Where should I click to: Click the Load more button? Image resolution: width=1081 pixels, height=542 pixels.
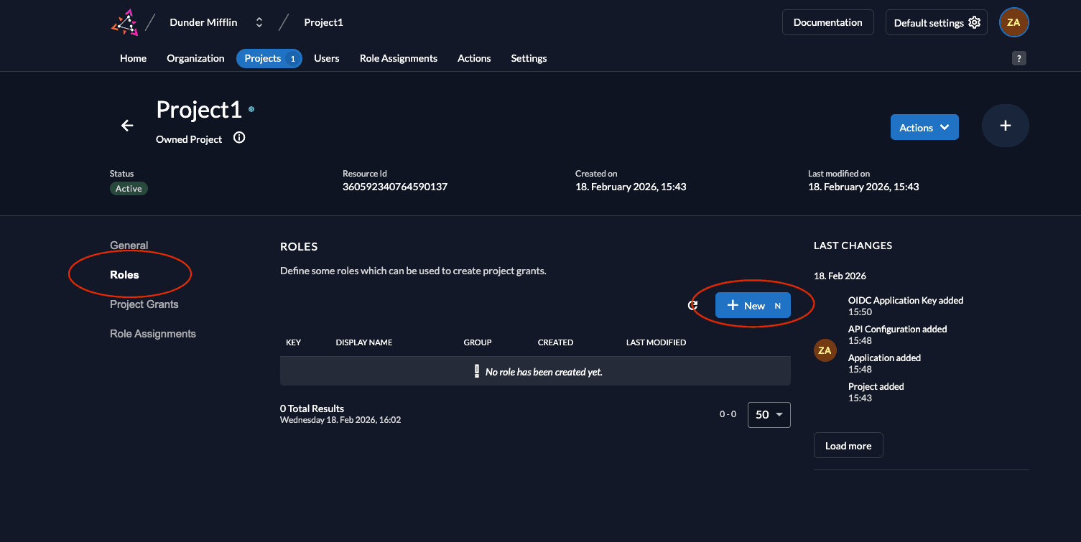click(x=848, y=445)
